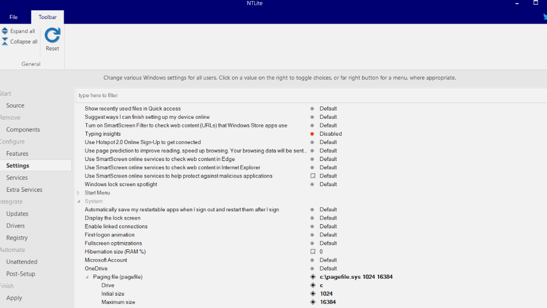The image size is (547, 308).
Task: Toggle the state dot for Display the lock screen
Action: click(312, 218)
